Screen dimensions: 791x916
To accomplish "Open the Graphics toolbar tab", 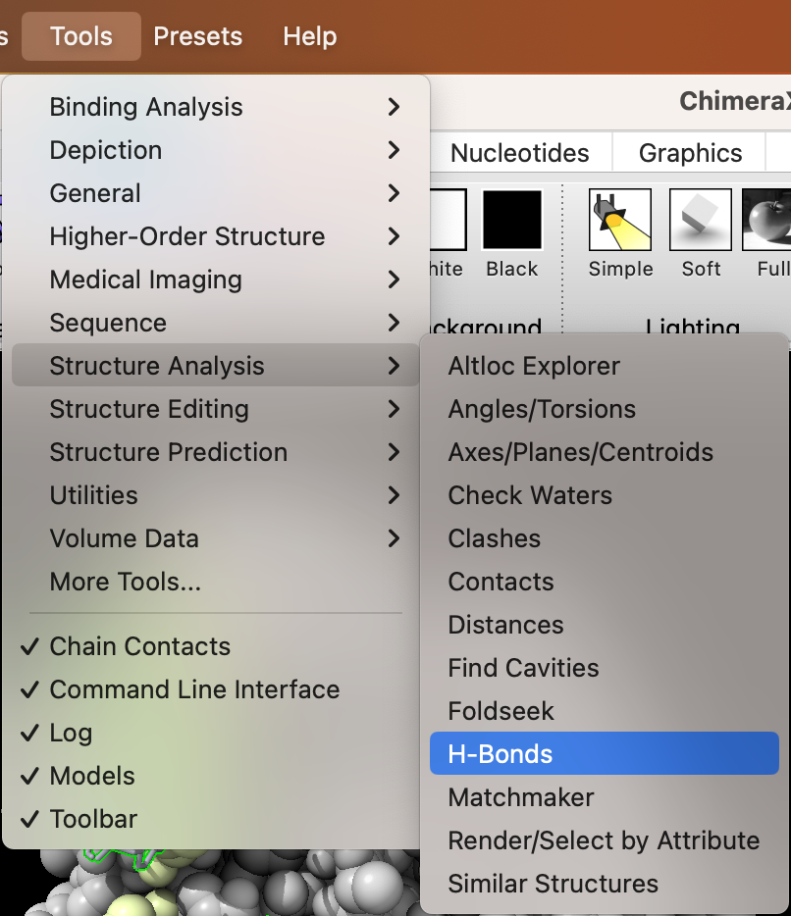I will 690,153.
